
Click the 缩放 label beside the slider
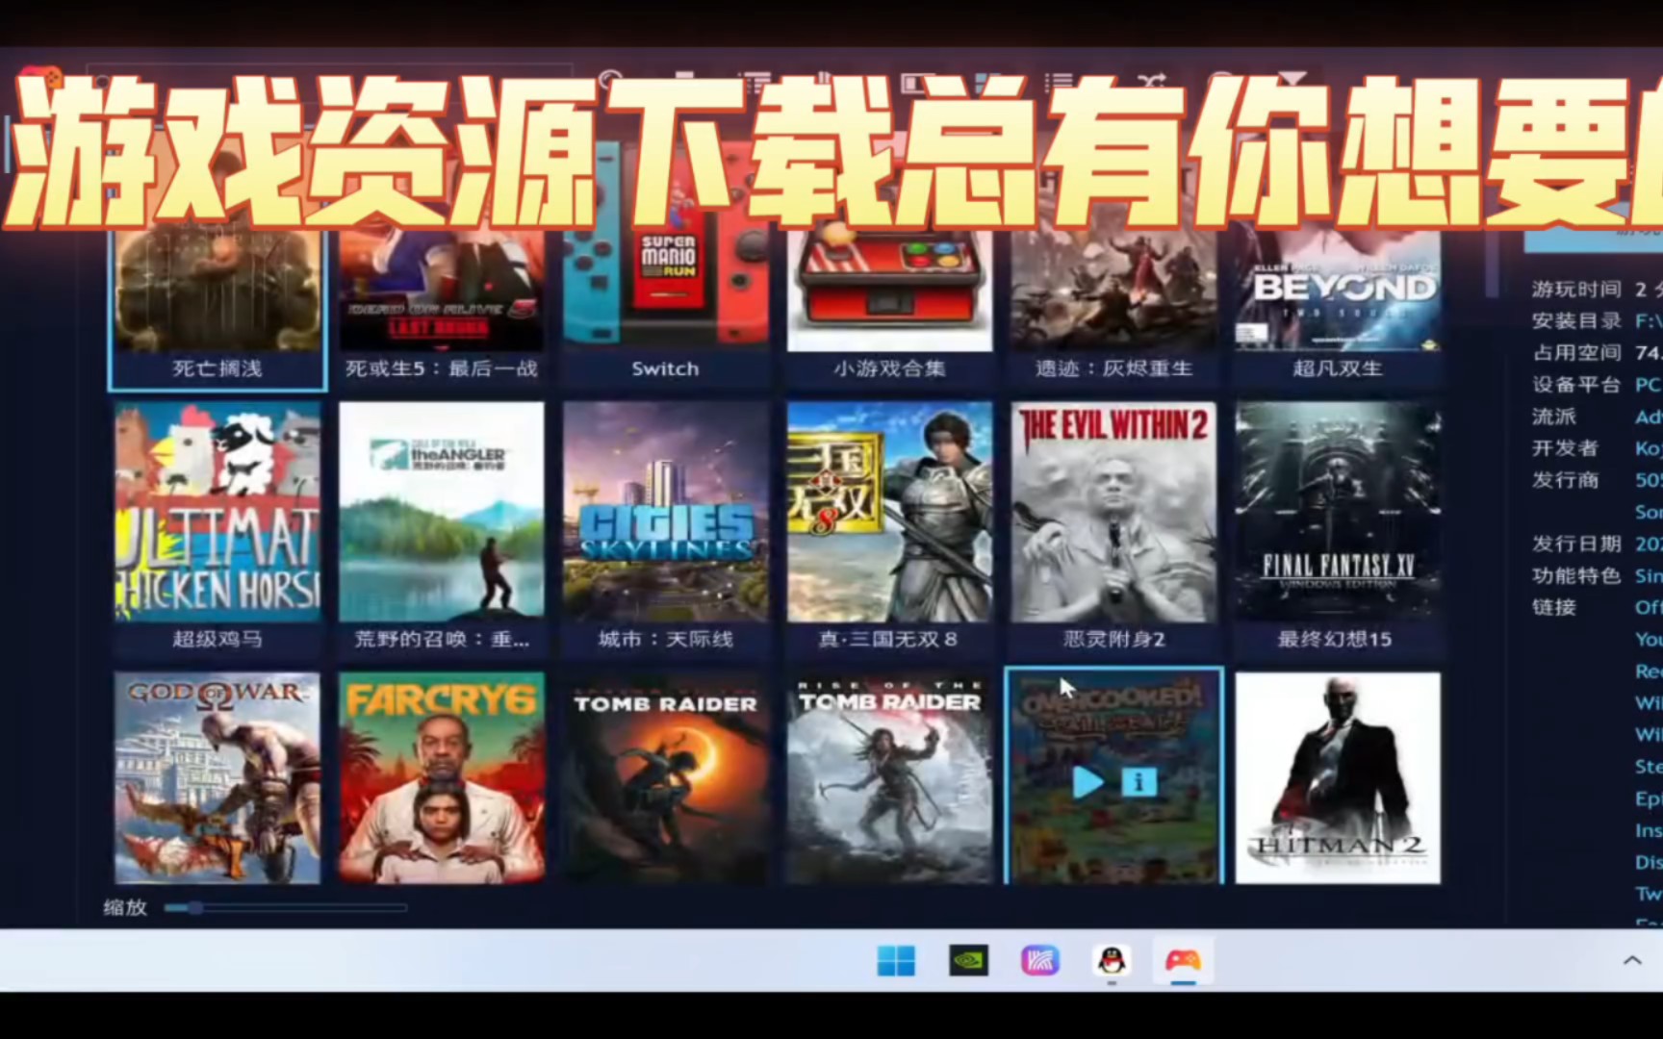coord(125,907)
